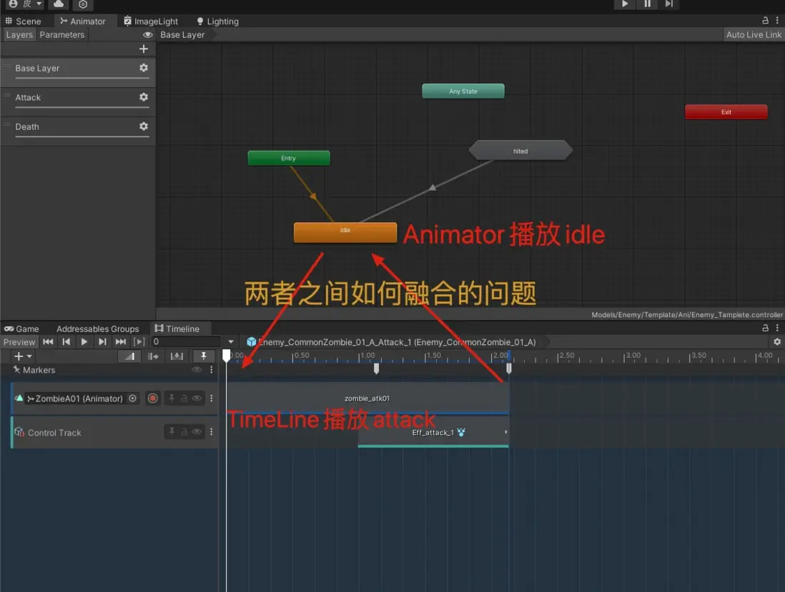Open Timeline add track dropdown
Image resolution: width=785 pixels, height=592 pixels.
[x=23, y=356]
